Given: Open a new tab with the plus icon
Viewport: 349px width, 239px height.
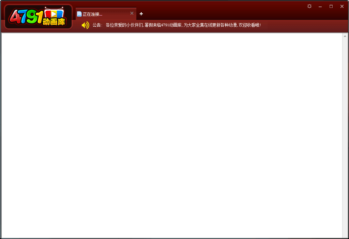Looking at the screenshot, I should pos(141,14).
